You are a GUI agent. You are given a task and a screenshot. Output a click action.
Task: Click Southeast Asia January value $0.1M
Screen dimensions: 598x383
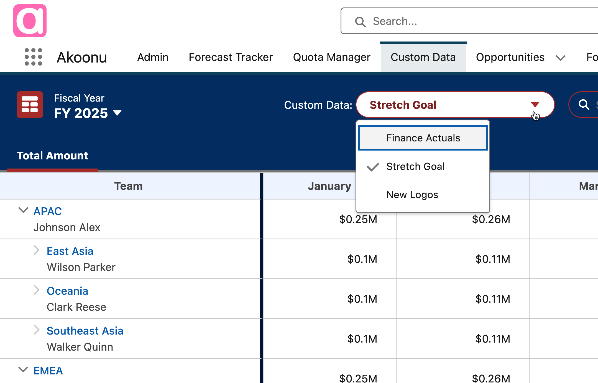[362, 339]
